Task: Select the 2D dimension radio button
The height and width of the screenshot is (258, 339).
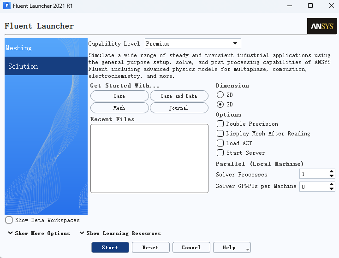Action: 220,94
